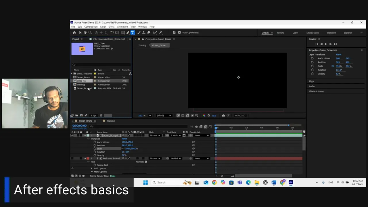
Task: Open Properties panel hamburger menu
Action: [362, 50]
